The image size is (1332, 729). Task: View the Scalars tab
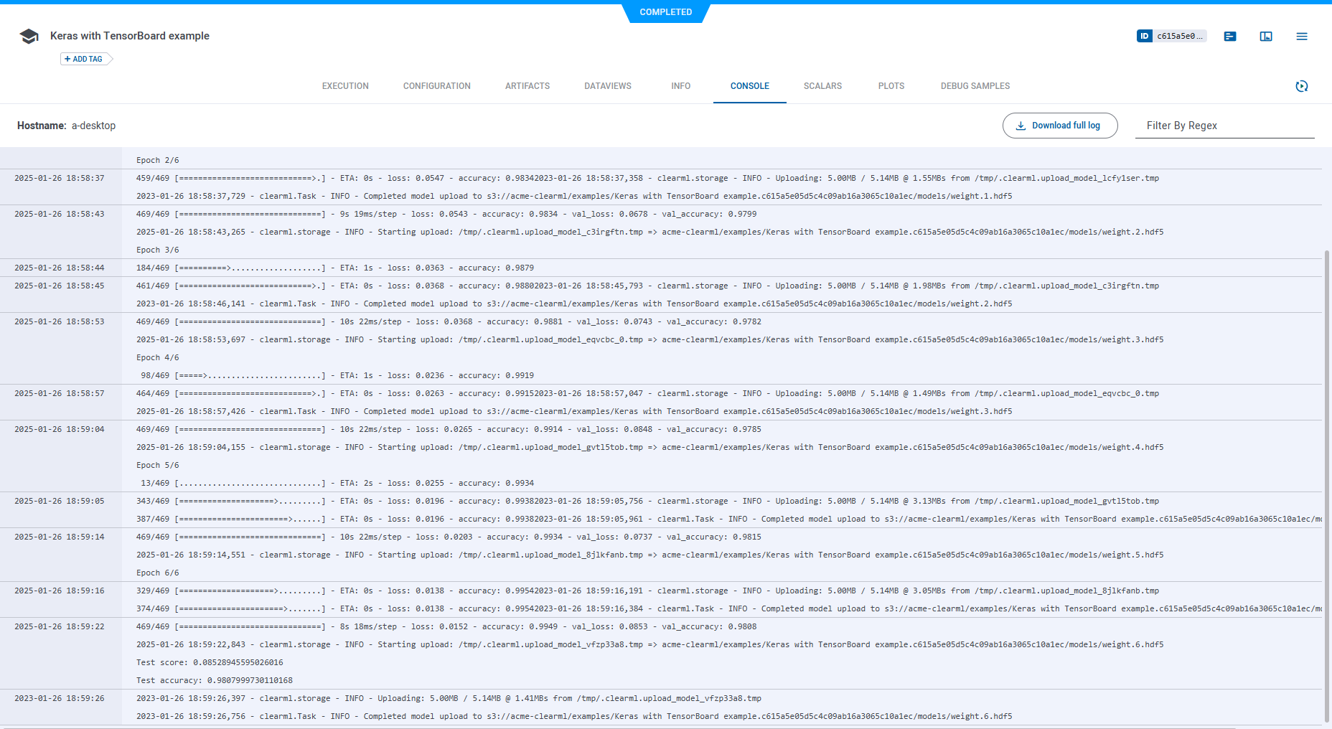click(822, 86)
